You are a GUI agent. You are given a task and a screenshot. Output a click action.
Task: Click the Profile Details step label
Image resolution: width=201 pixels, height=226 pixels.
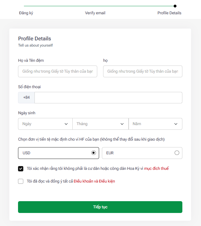pyautogui.click(x=169, y=13)
